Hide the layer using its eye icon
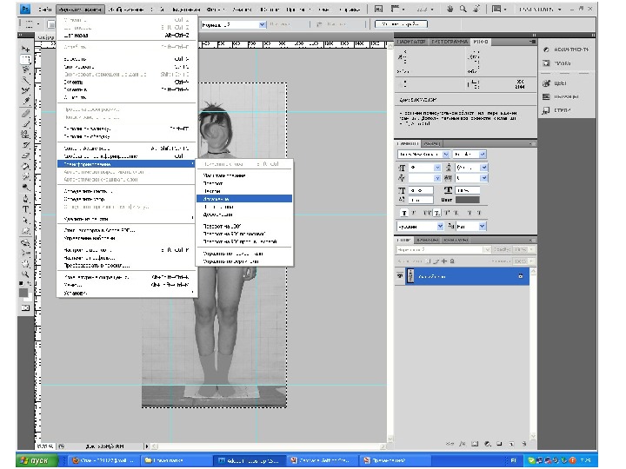 400,276
